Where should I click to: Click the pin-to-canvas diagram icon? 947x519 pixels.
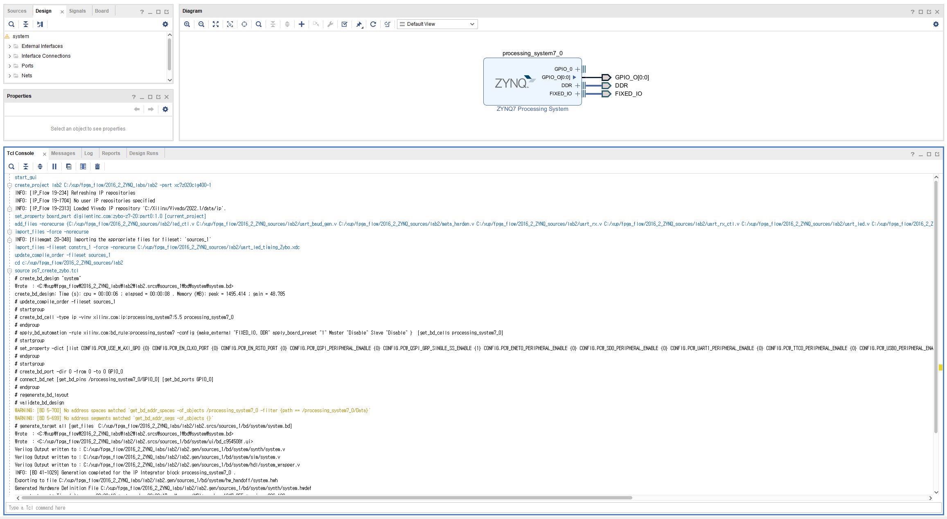pos(359,24)
